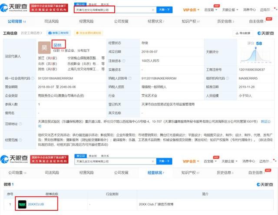Select text 20XX Club 厂牌官方微博
The height and width of the screenshot is (215, 278).
pyautogui.click(x=156, y=205)
